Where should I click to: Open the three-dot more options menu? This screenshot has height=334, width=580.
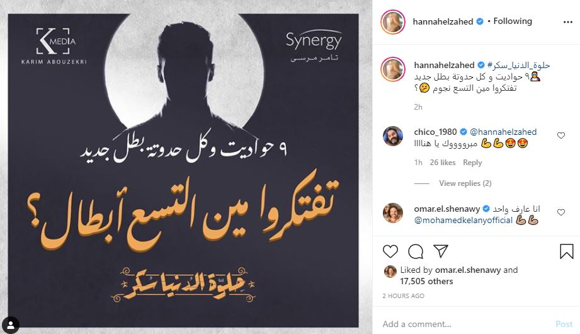click(568, 22)
